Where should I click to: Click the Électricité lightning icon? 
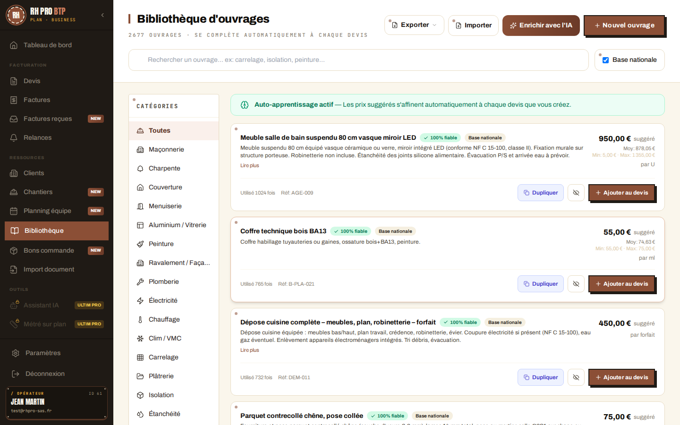pyautogui.click(x=140, y=300)
